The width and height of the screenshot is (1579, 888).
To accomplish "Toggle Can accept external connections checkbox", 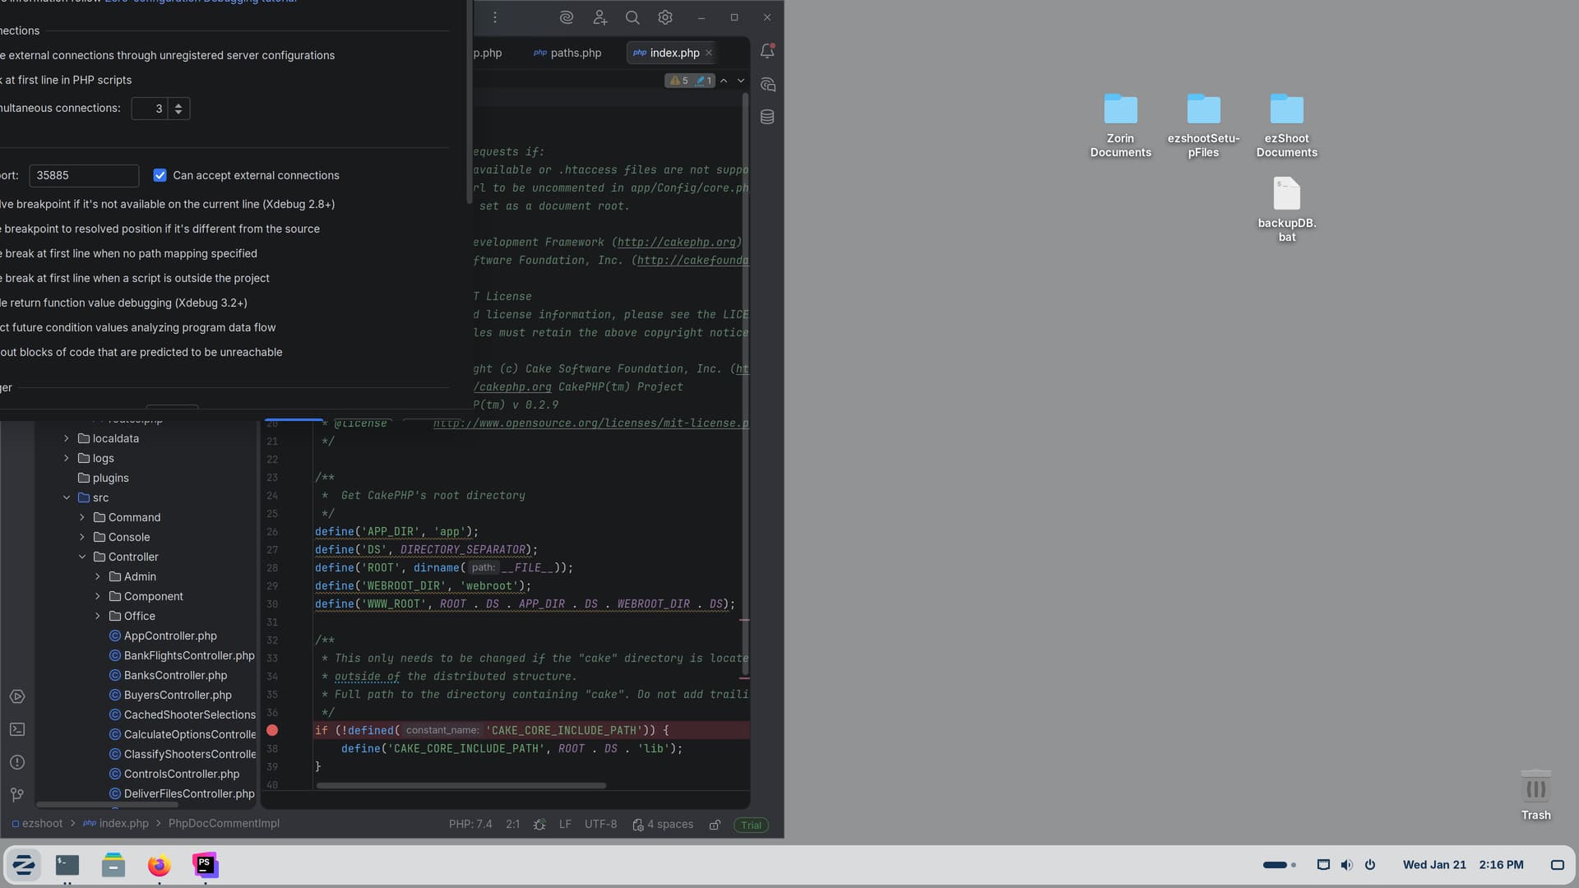I will pos(160,175).
